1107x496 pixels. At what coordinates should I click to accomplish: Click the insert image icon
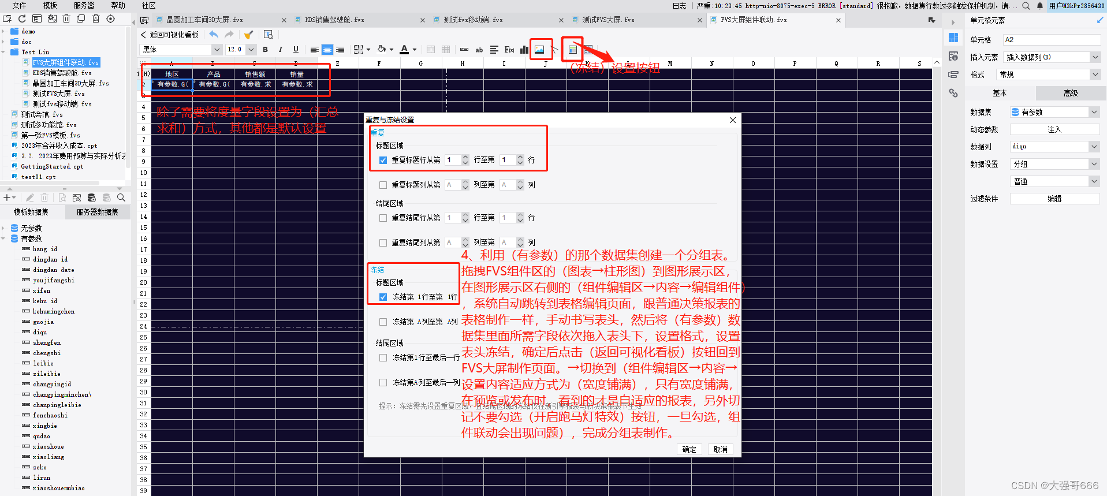[539, 50]
